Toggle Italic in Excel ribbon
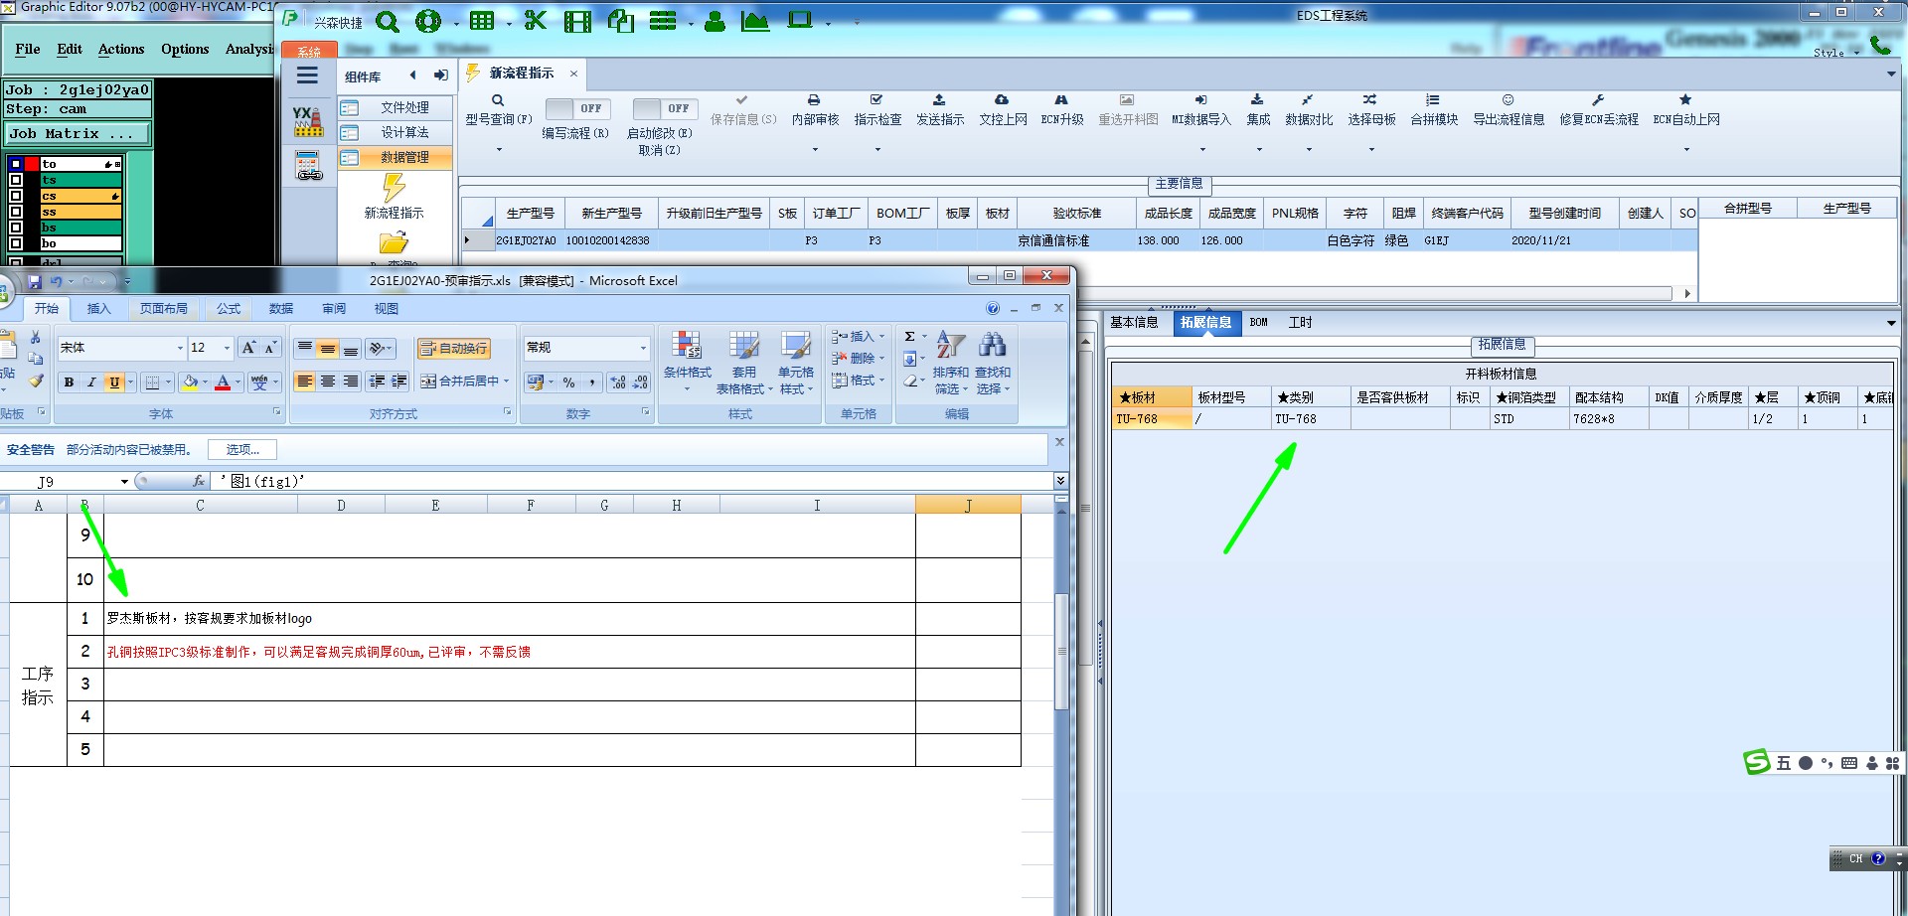Image resolution: width=1908 pixels, height=916 pixels. click(x=91, y=382)
